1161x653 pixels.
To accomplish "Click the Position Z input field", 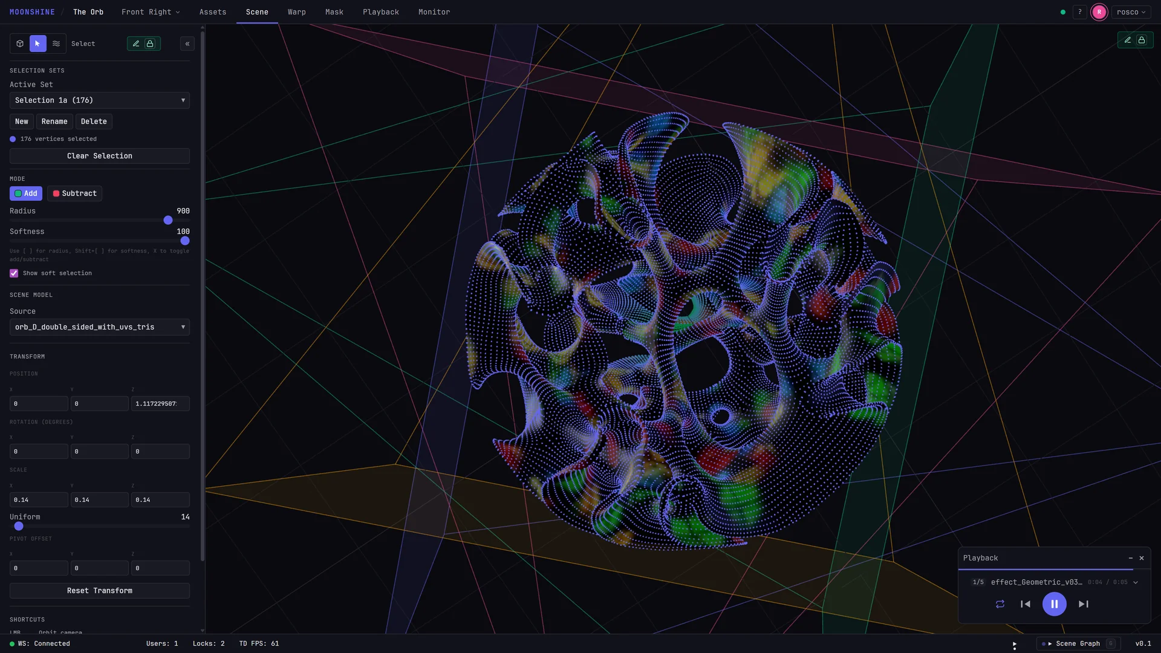I will [x=160, y=403].
